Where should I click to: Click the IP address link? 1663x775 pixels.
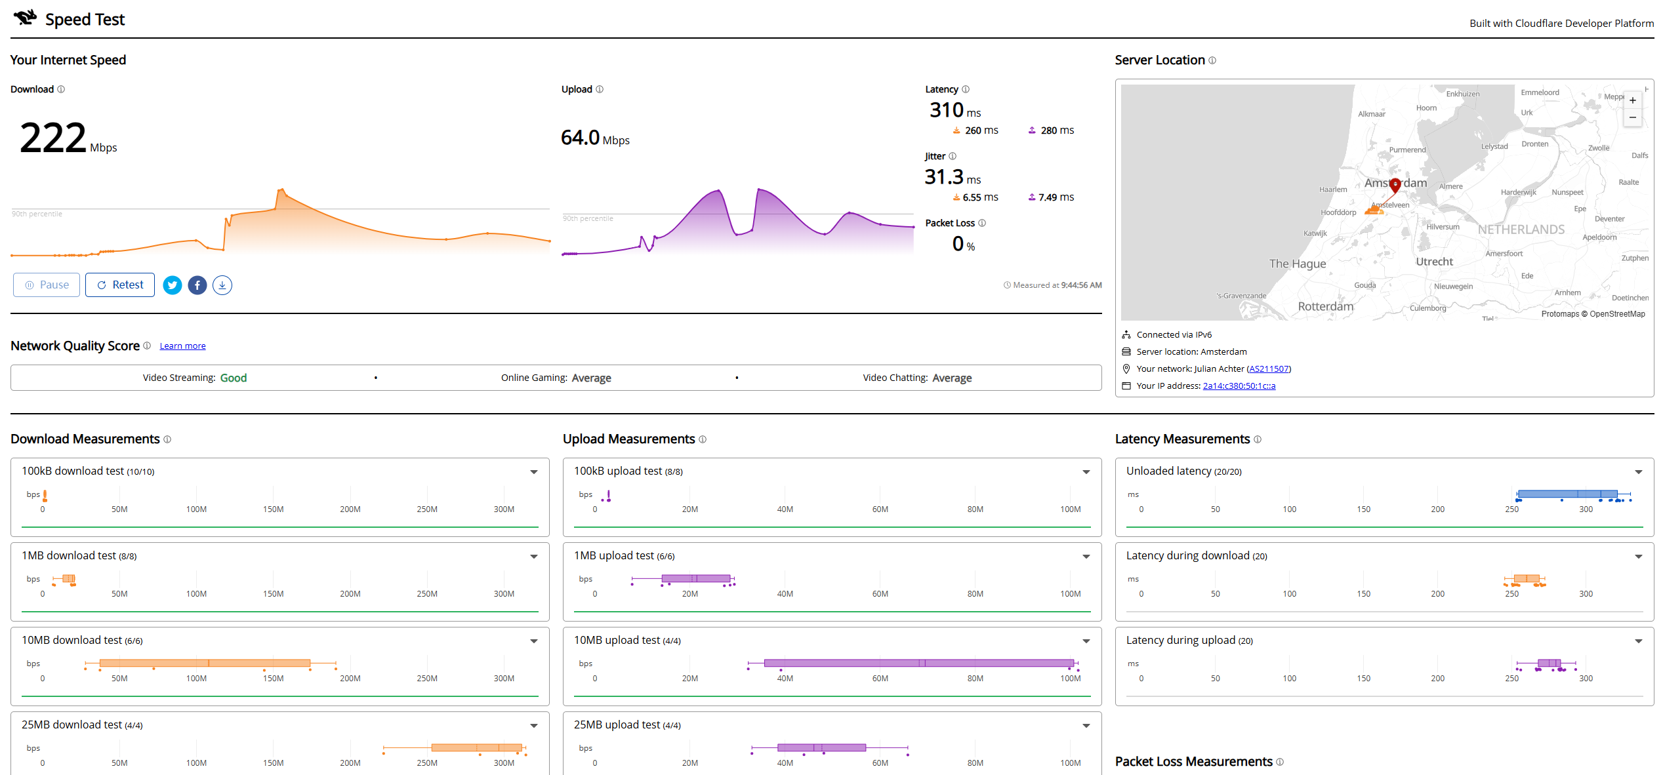coord(1239,386)
